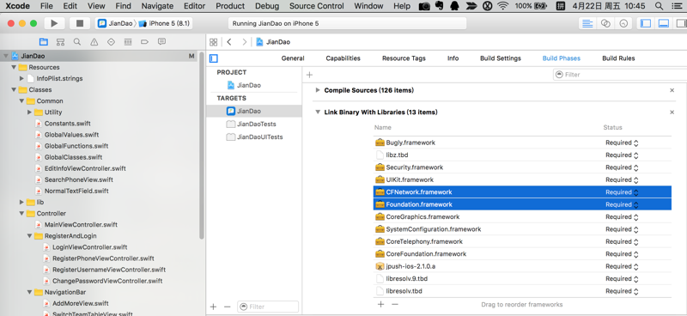Image resolution: width=687 pixels, height=316 pixels.
Task: Choose the iPhone 5 (8.1) destination
Action: (165, 24)
